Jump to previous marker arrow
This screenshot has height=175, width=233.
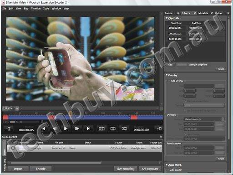point(44,129)
